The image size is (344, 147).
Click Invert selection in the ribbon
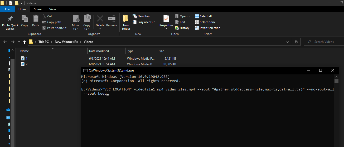207,28
